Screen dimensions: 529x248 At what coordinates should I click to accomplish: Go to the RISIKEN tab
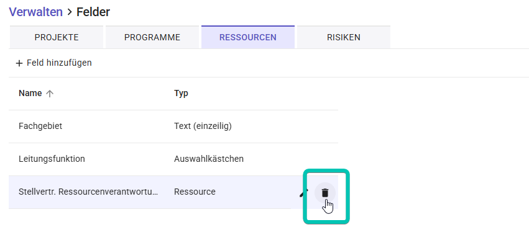coord(343,37)
